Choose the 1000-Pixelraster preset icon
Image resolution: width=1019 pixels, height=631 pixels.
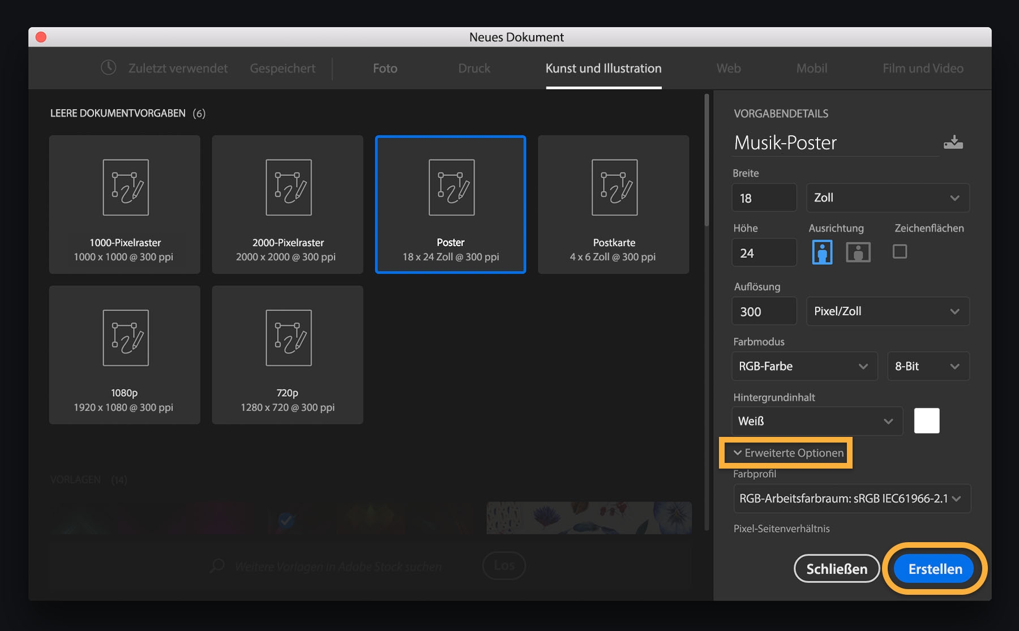click(x=125, y=188)
